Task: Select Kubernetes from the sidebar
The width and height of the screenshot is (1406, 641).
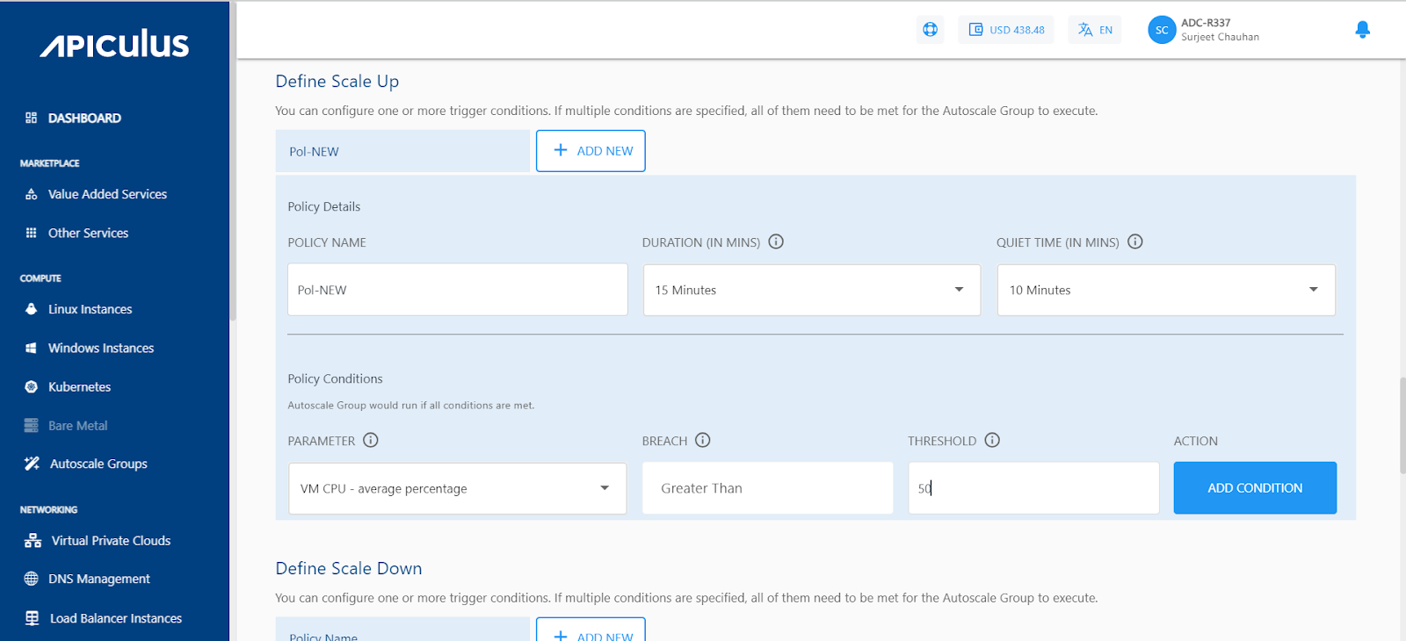Action: click(79, 386)
